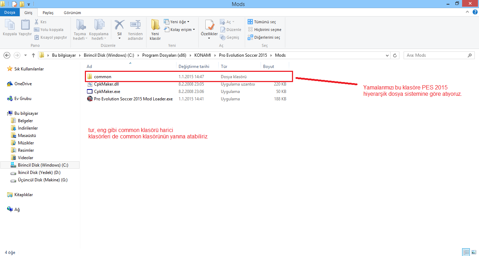
Task: Click the Tümünü seç select-all icon
Action: tap(250, 22)
